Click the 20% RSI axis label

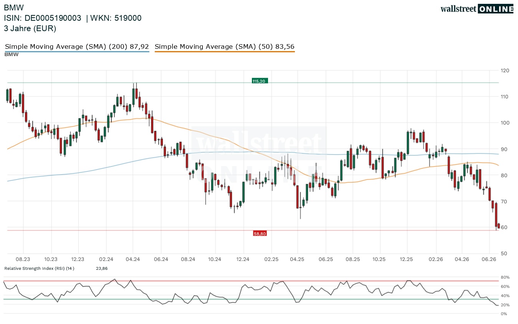pyautogui.click(x=504, y=305)
